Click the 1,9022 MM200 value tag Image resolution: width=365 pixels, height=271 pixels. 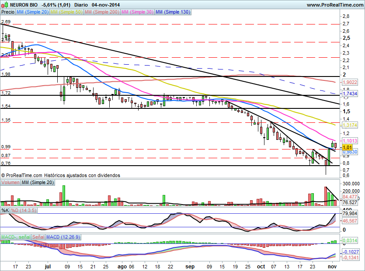point(350,82)
